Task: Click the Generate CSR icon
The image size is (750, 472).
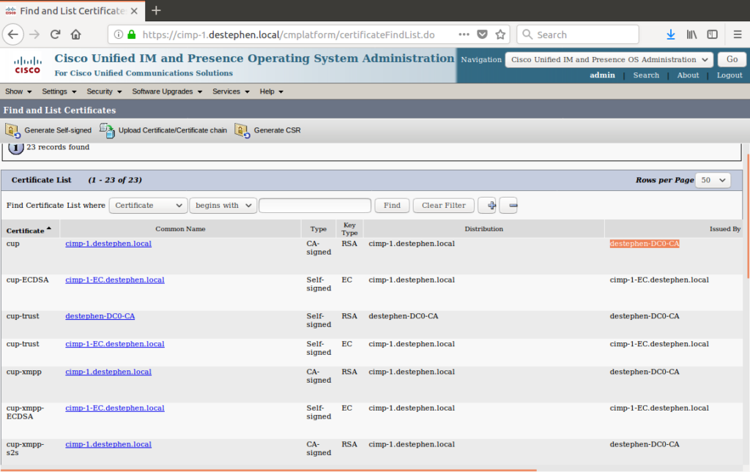Action: [x=242, y=130]
